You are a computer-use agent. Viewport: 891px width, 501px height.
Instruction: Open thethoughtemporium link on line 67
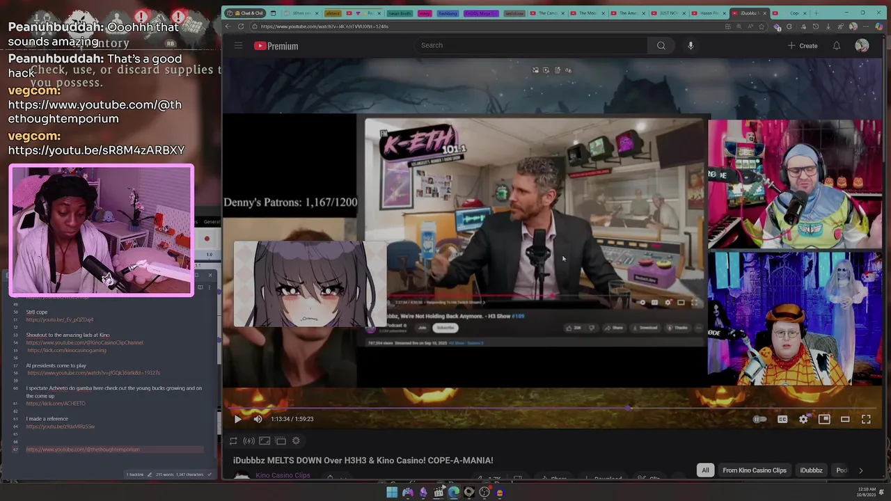coord(83,450)
